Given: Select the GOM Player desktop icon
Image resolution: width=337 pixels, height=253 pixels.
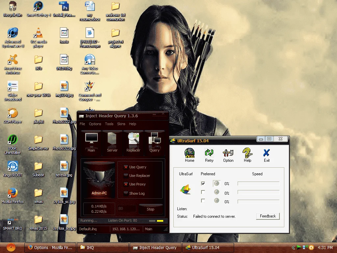Looking at the screenshot, I should (13, 116).
